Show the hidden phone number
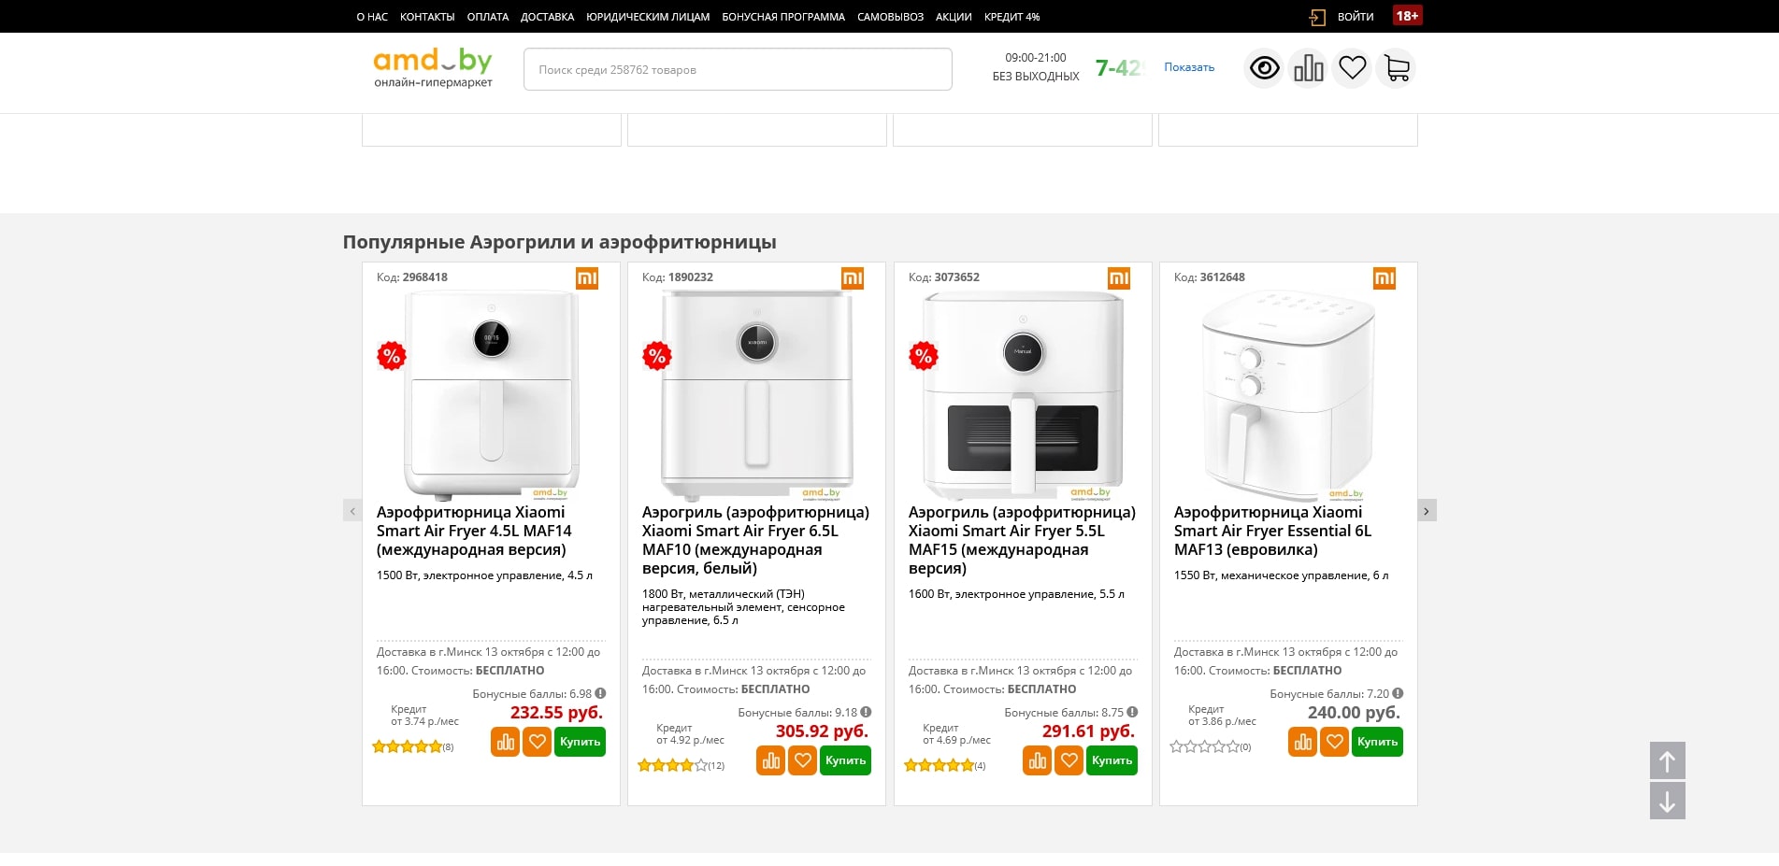 pyautogui.click(x=1188, y=67)
